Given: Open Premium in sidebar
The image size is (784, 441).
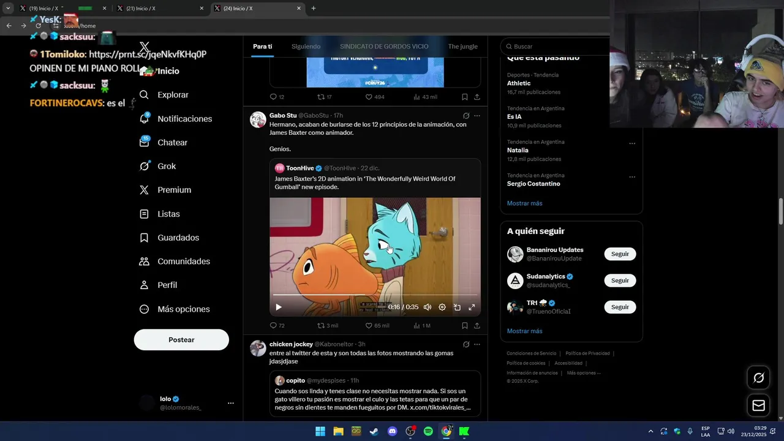Looking at the screenshot, I should point(165,190).
